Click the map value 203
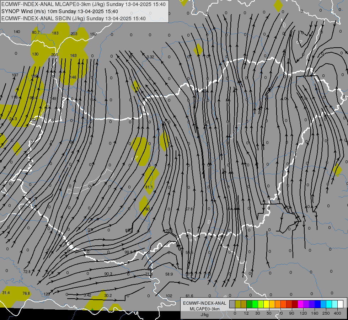Screen dimensions: 348x320 [x=74, y=34]
